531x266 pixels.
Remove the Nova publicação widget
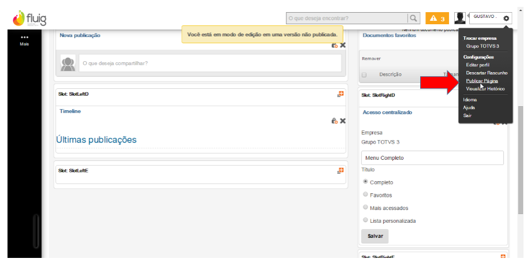[343, 45]
